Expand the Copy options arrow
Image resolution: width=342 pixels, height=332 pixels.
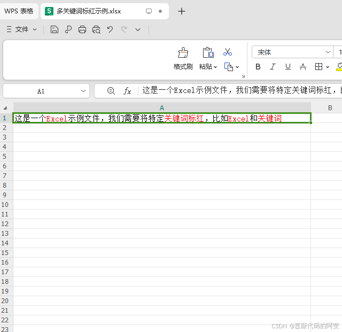coord(237,67)
